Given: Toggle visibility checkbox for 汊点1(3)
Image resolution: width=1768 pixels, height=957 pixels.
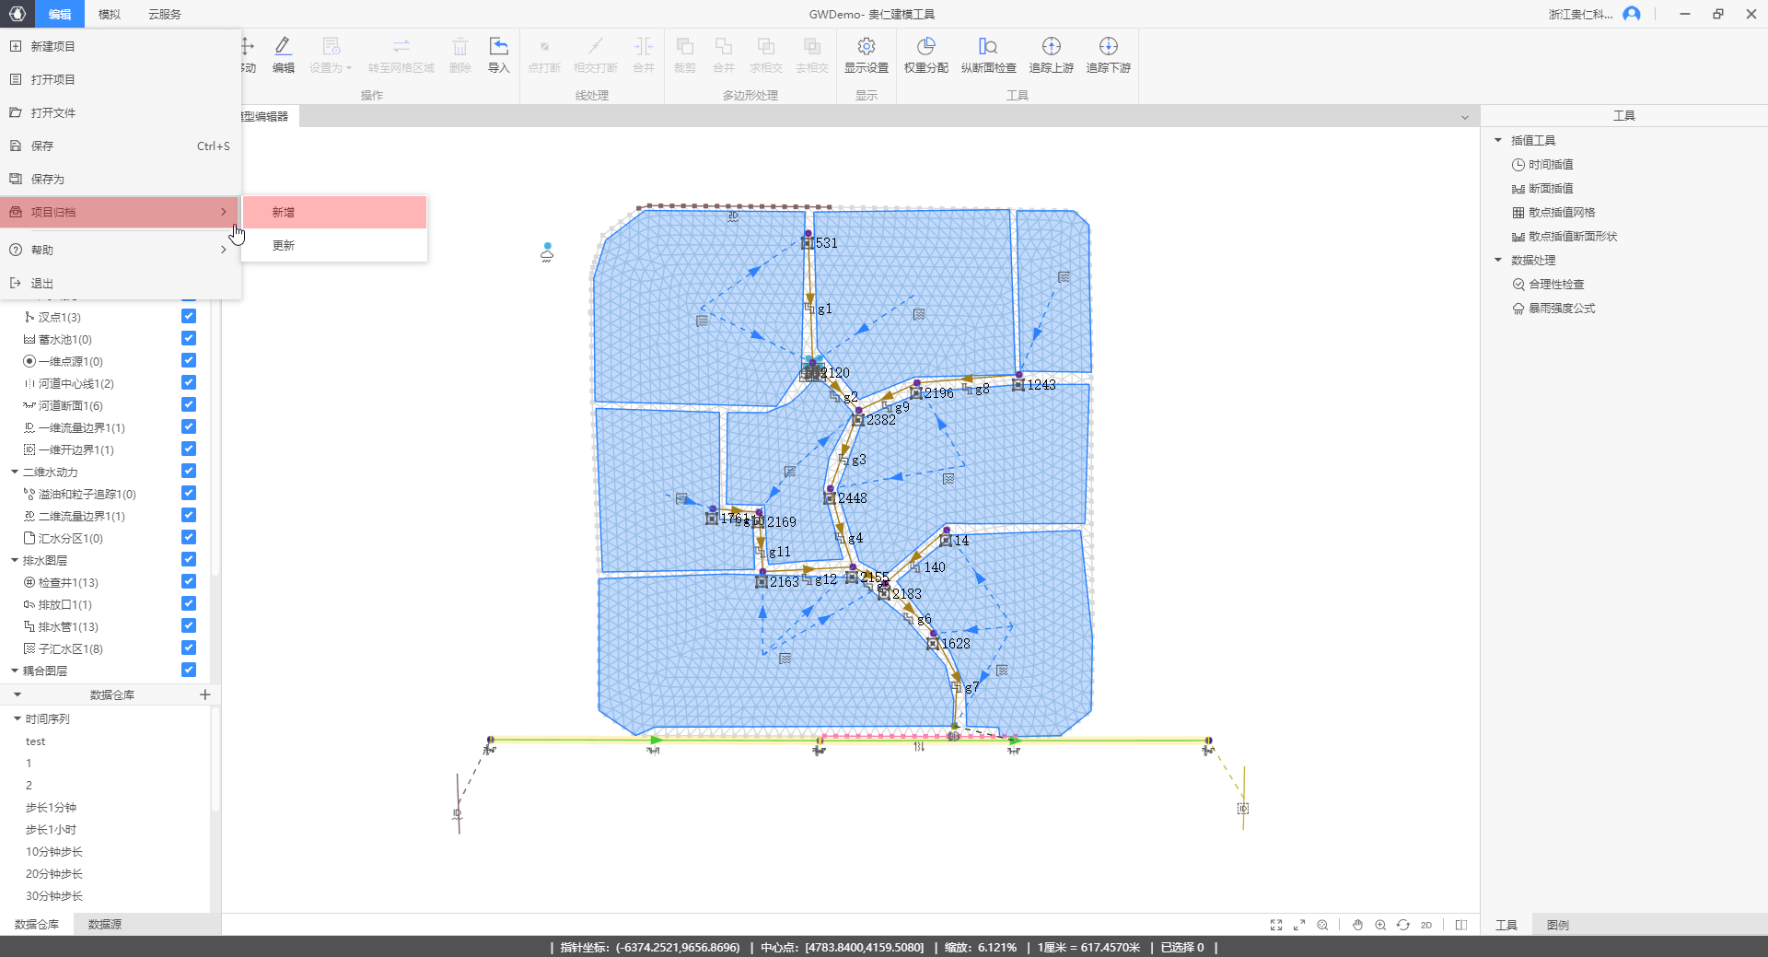Looking at the screenshot, I should point(189,316).
